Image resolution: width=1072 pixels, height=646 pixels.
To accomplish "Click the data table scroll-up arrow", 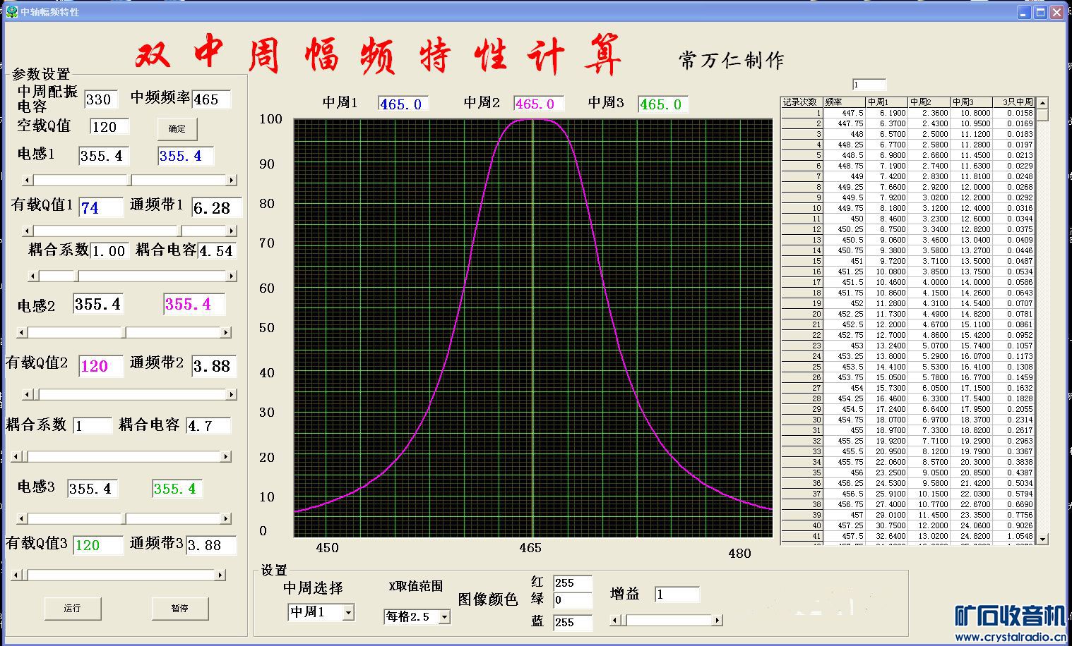I will click(x=1042, y=103).
